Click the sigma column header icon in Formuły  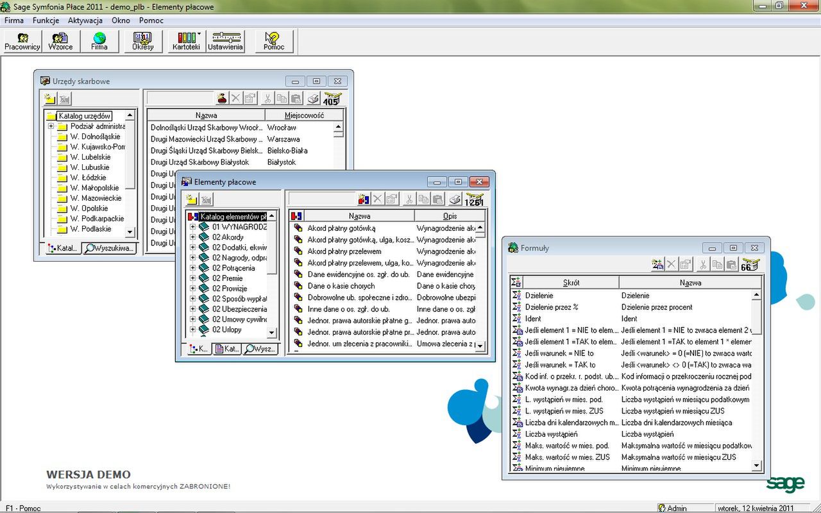coord(516,282)
